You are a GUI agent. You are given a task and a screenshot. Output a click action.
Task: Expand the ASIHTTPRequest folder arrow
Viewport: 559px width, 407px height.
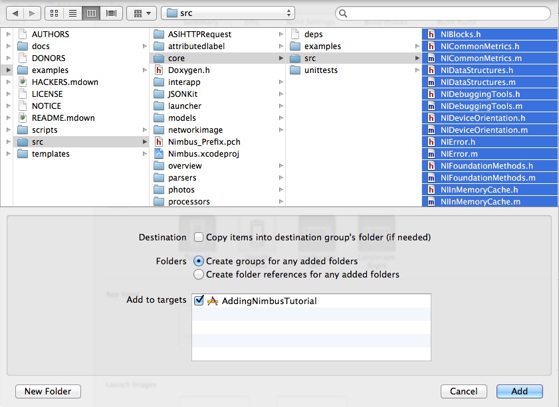pyautogui.click(x=280, y=35)
